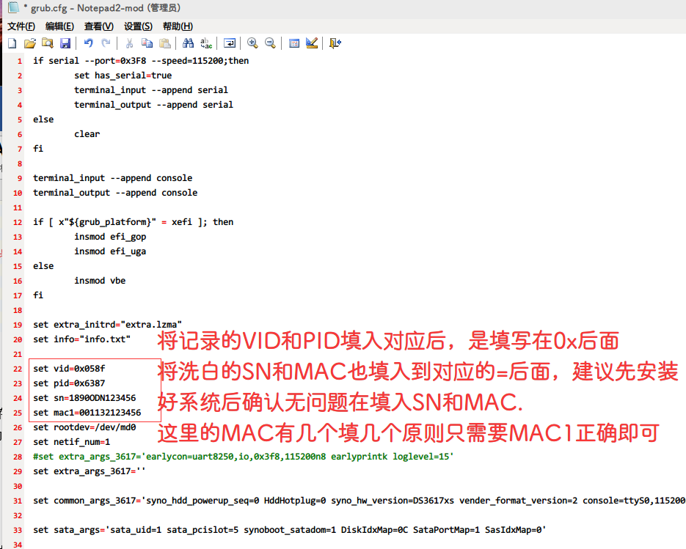Click the Notepad2 app icon in title bar
The image size is (686, 549).
point(13,7)
